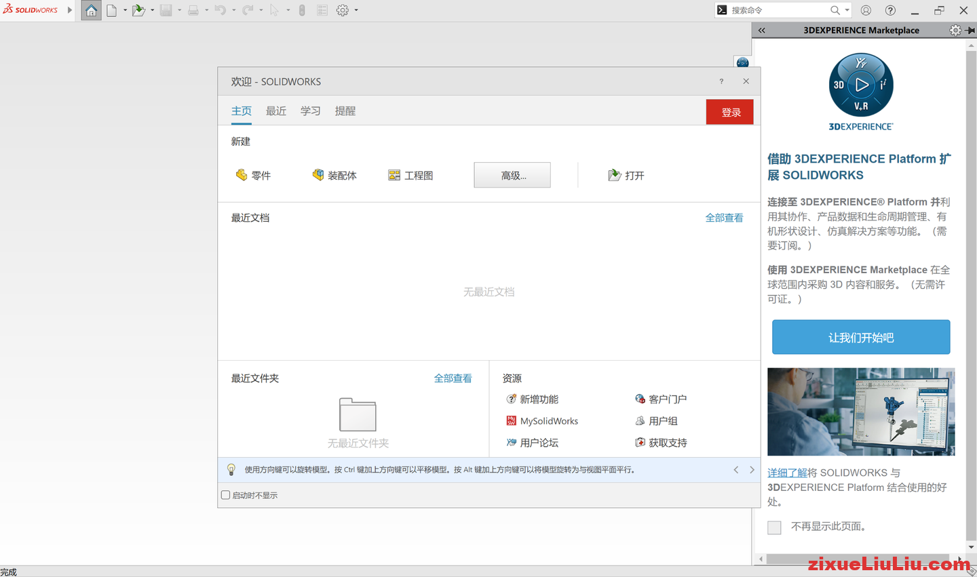Switch to the 最近 tab
The image size is (977, 577).
(275, 111)
